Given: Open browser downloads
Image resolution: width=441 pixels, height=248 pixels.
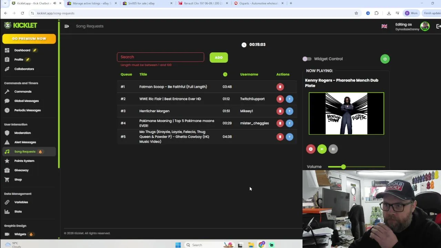Looking at the screenshot, I should point(389,13).
